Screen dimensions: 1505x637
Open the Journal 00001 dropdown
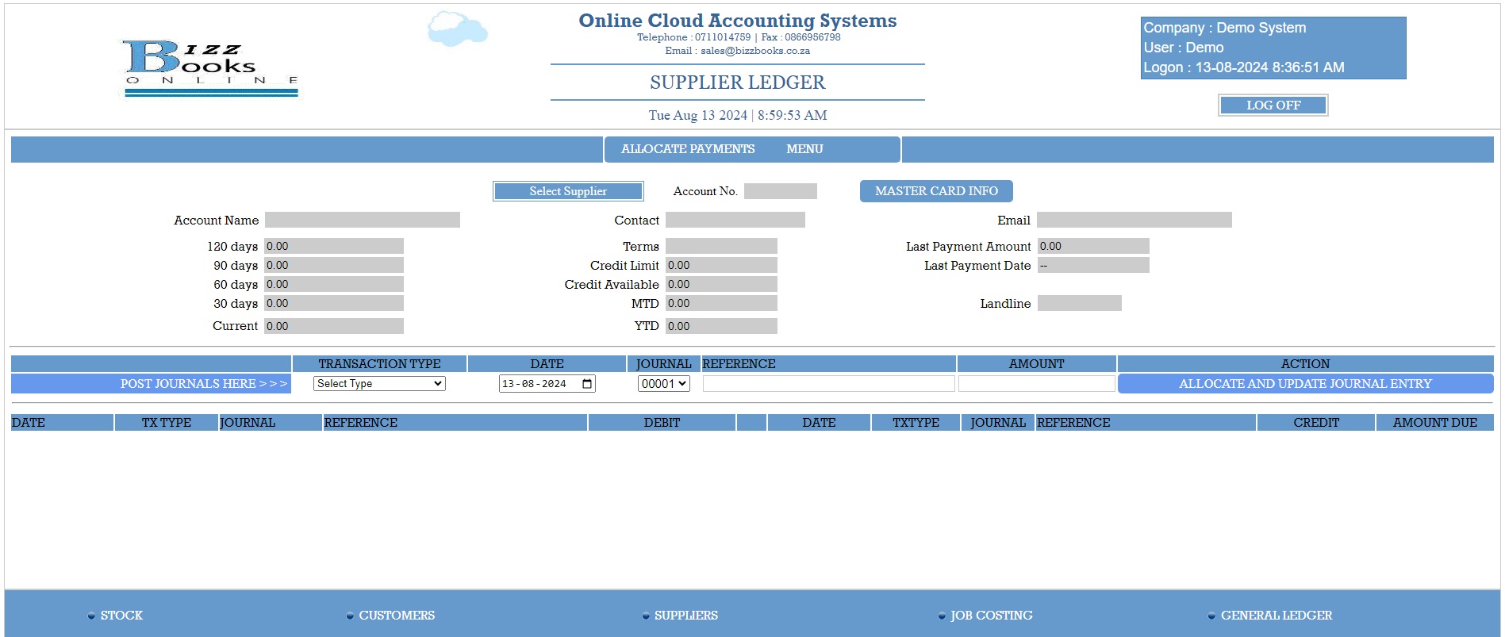coord(663,384)
